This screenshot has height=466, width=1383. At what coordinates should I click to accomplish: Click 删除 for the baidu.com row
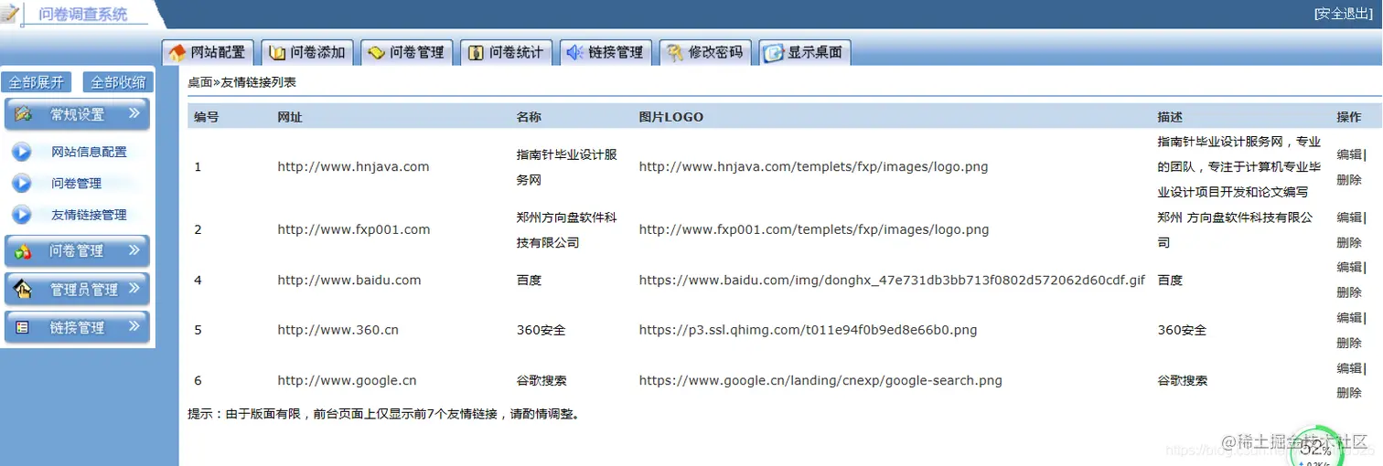pyautogui.click(x=1349, y=293)
